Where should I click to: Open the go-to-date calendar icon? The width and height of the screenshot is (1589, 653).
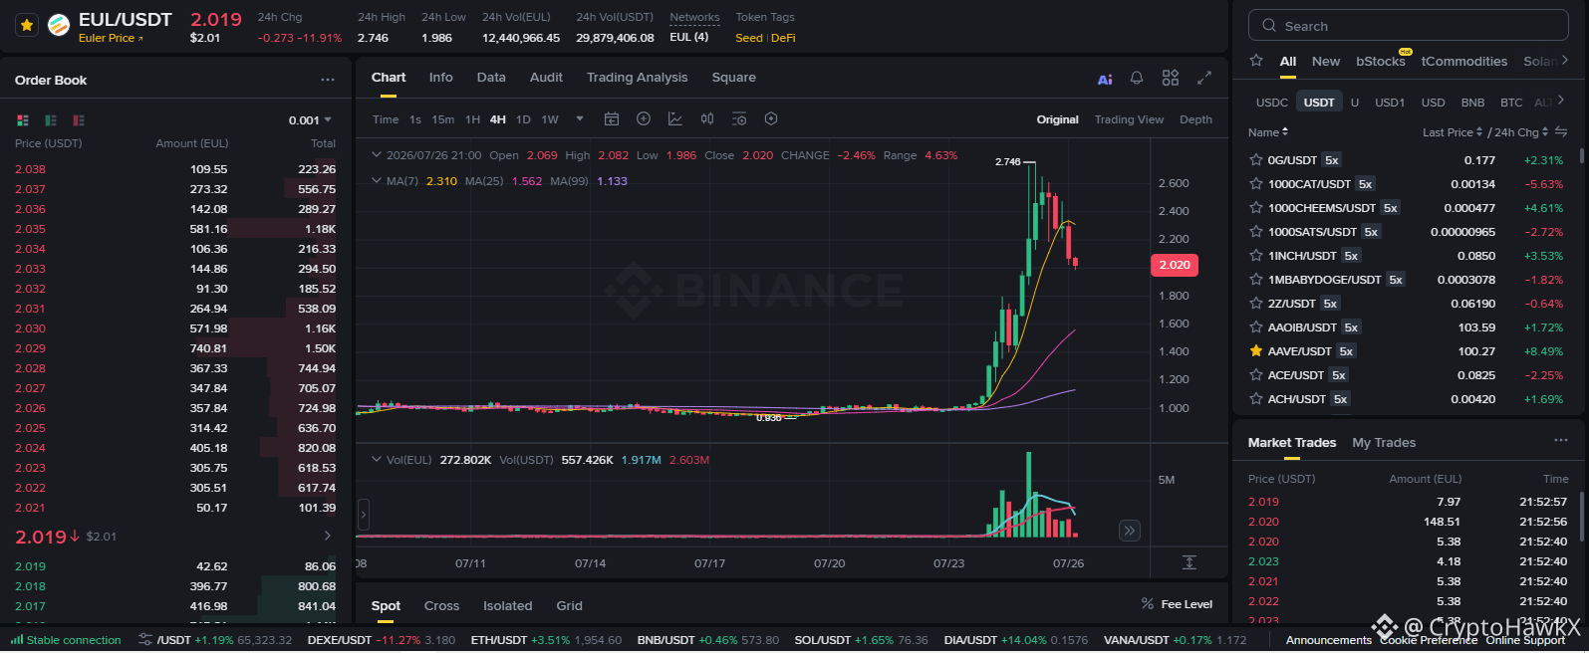point(612,119)
